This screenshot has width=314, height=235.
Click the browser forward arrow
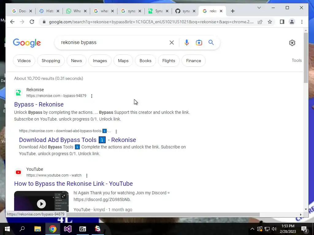(x=22, y=22)
